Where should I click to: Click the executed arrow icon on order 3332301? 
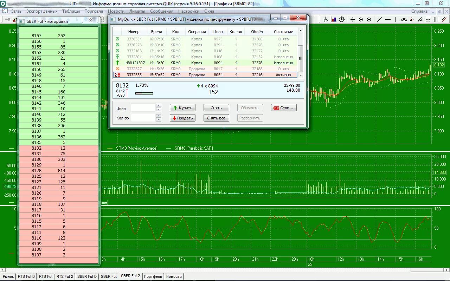click(x=117, y=57)
